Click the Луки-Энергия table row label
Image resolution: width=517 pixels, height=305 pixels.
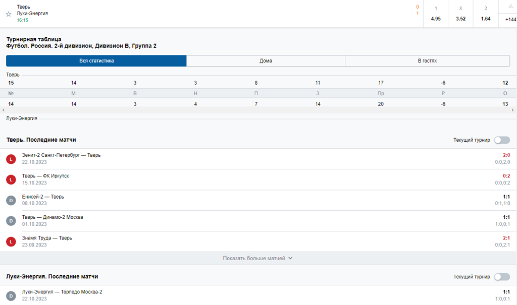tap(22, 118)
